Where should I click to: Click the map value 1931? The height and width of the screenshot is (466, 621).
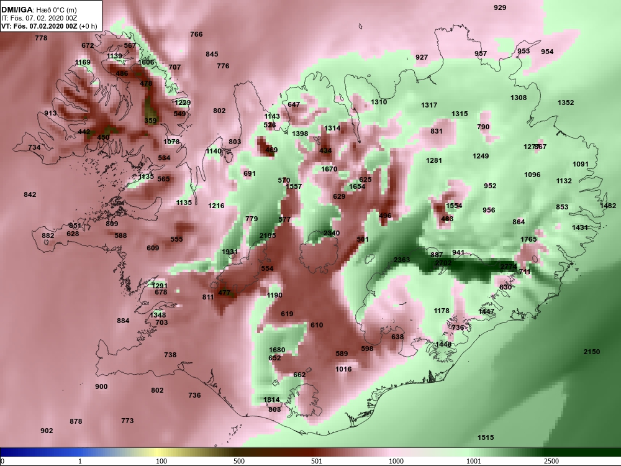(x=230, y=252)
